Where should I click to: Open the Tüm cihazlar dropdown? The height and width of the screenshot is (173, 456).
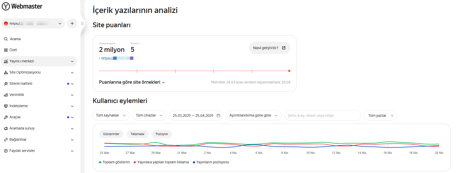149,116
